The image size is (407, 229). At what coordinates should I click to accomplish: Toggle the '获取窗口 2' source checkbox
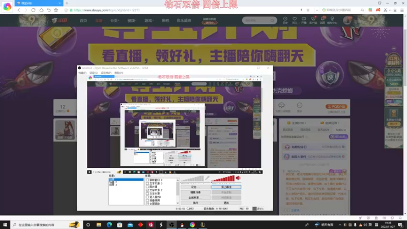147,180
